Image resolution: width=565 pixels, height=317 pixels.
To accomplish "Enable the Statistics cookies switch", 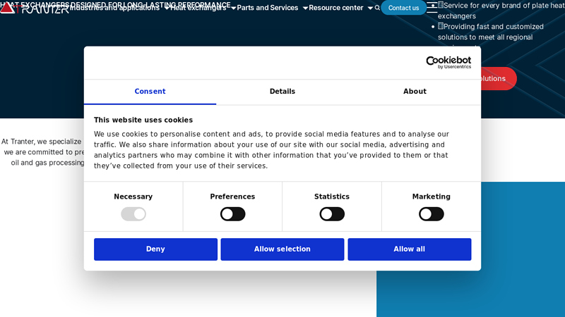I will [x=332, y=214].
